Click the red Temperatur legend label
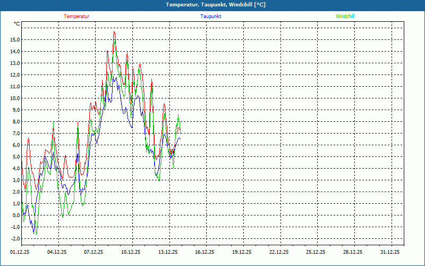 pyautogui.click(x=76, y=16)
